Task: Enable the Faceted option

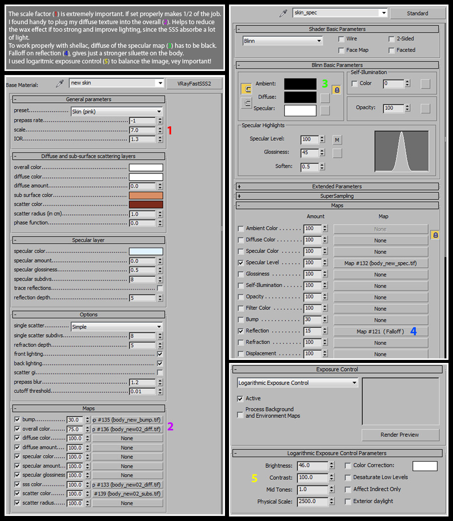Action: [x=391, y=50]
